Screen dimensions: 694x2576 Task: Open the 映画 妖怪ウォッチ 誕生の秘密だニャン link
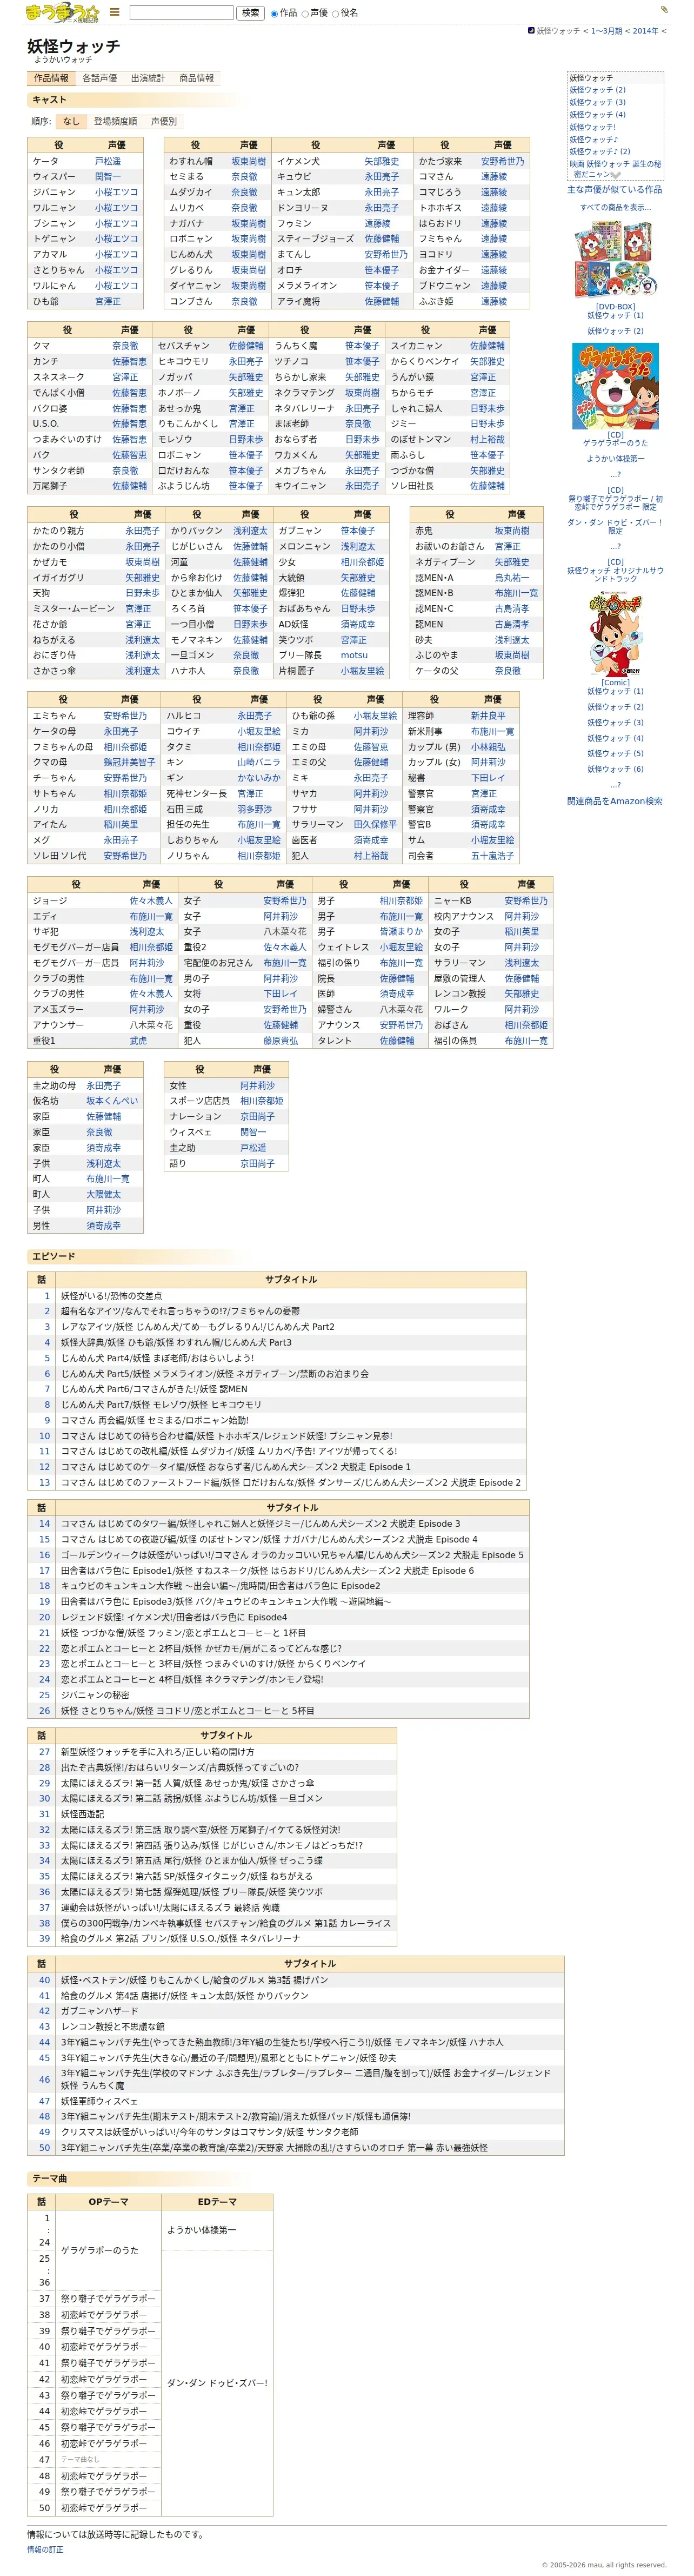615,169
